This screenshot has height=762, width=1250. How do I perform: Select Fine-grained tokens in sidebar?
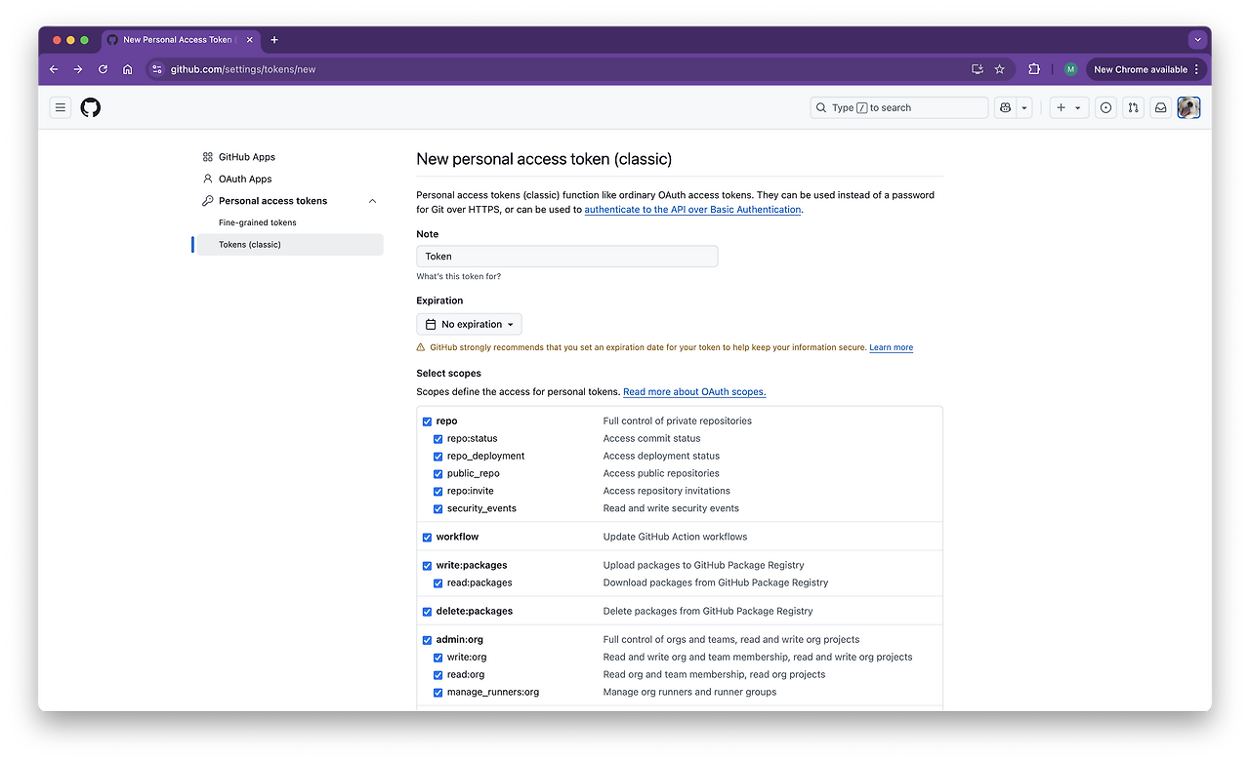[258, 222]
